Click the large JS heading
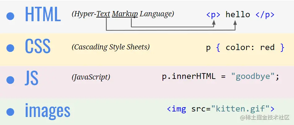Viewport: 294px width, 125px height. pos(31,78)
